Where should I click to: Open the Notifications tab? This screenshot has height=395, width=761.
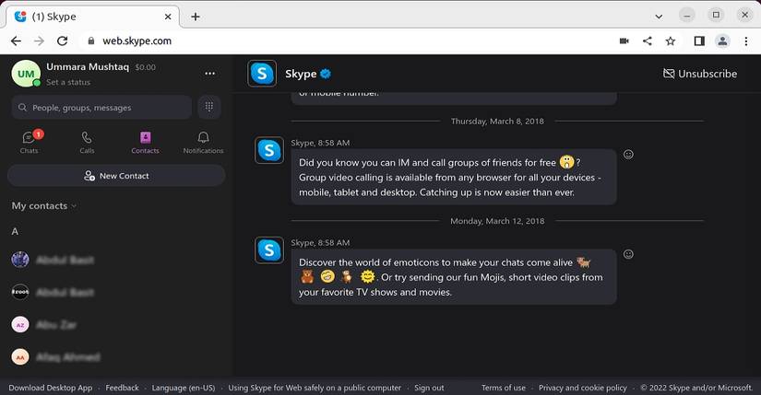pyautogui.click(x=203, y=143)
